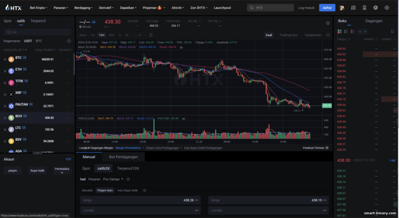Expand the Berdagang dropdown menu

coord(83,8)
